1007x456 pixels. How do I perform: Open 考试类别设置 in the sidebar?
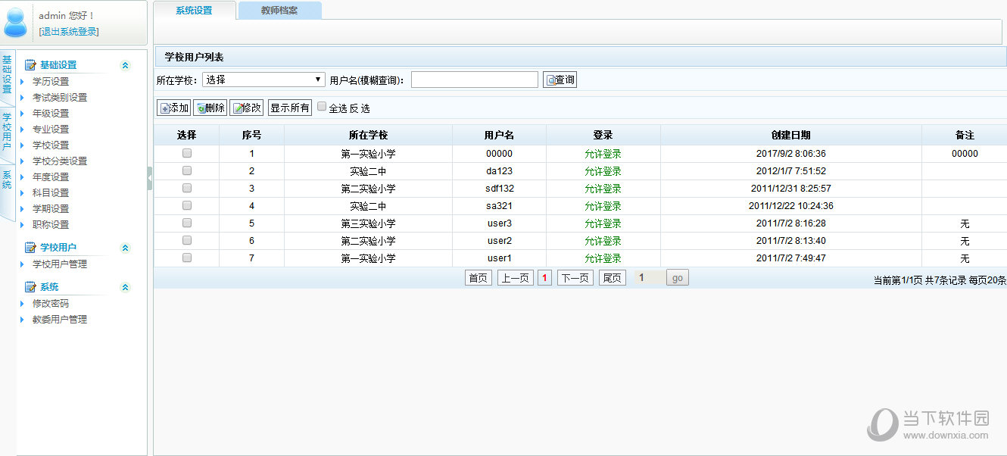60,98
